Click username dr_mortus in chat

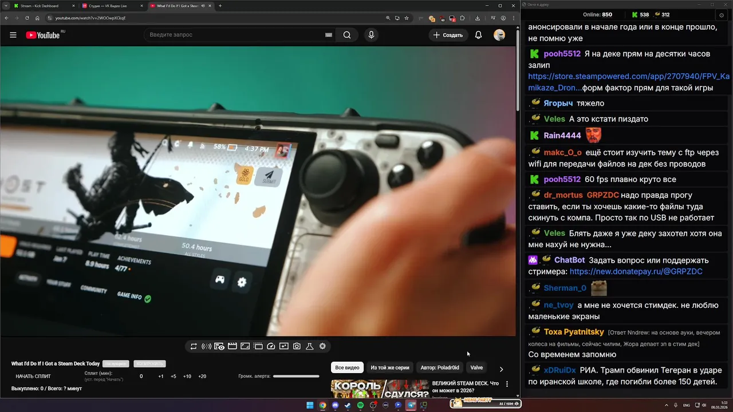click(x=563, y=195)
